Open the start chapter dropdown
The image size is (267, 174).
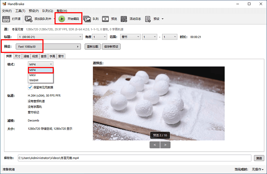(x=150, y=37)
